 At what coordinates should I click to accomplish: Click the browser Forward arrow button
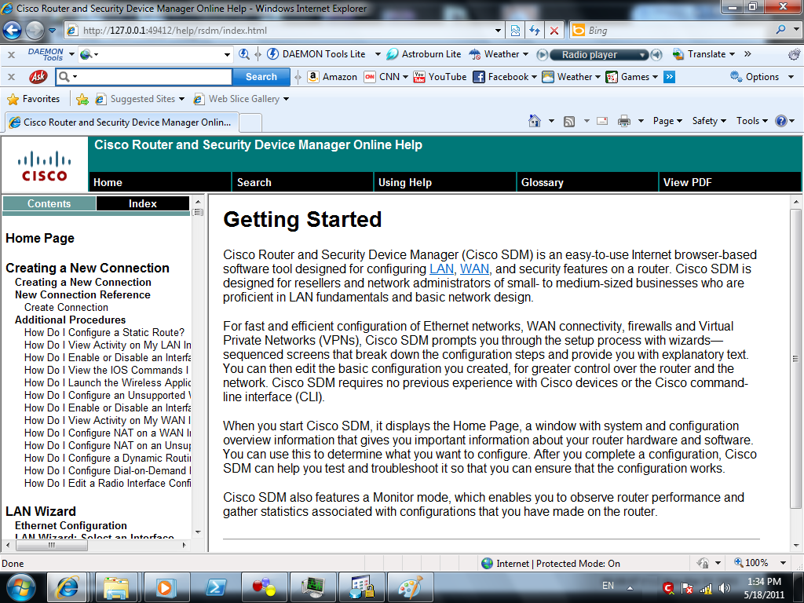(x=35, y=31)
